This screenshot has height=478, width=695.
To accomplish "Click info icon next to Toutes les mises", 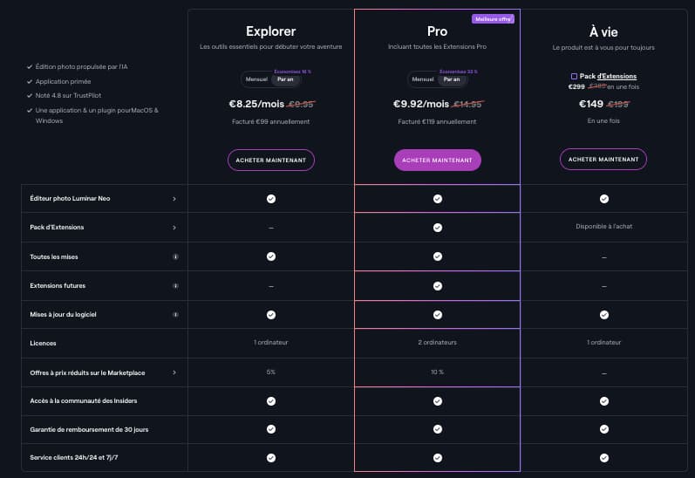I will point(175,256).
